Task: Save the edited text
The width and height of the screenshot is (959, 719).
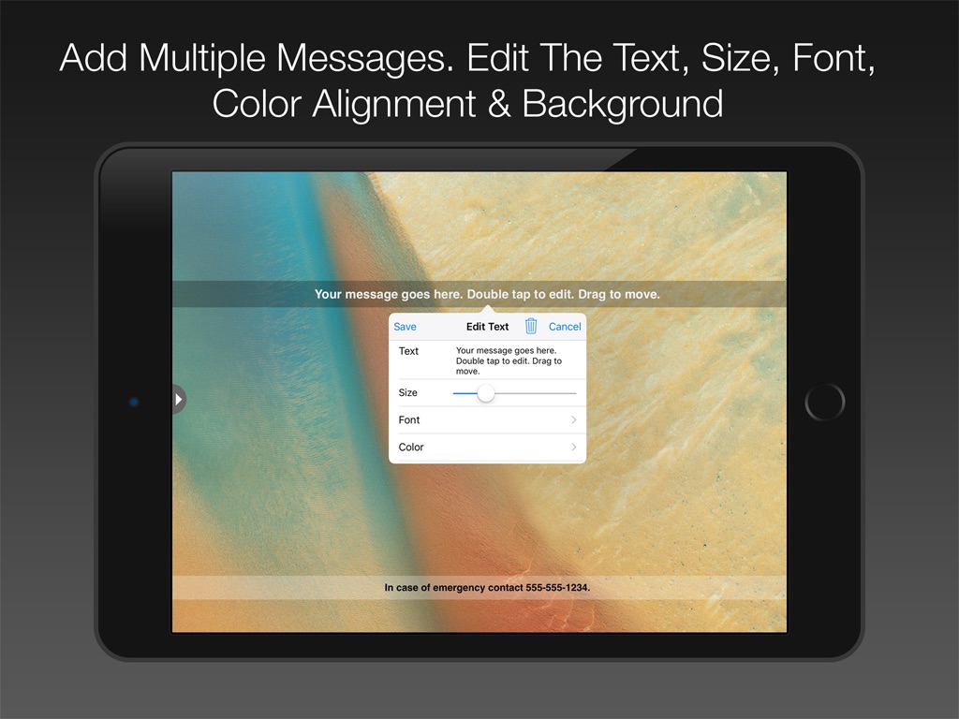Action: click(405, 327)
